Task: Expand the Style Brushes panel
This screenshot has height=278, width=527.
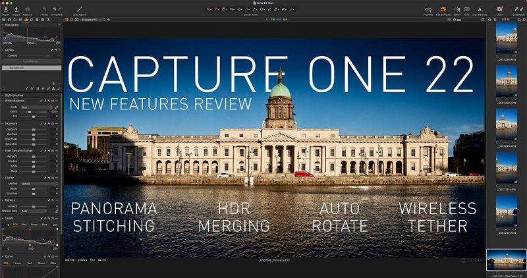Action: coord(3,96)
